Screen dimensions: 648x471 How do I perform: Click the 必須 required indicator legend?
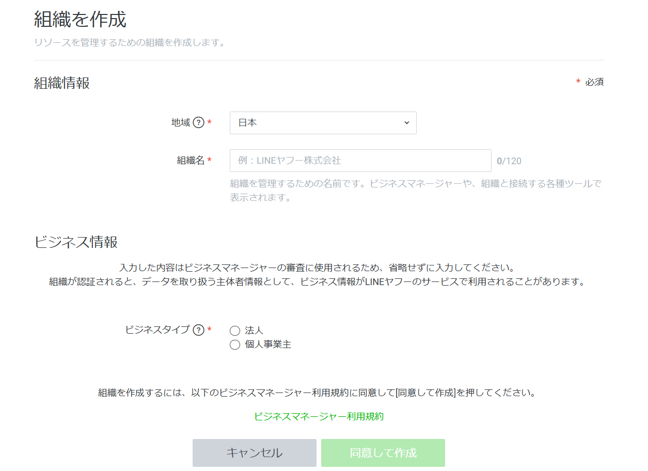[x=594, y=82]
